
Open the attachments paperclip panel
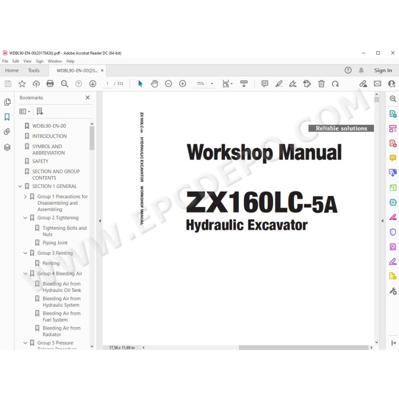click(x=7, y=132)
